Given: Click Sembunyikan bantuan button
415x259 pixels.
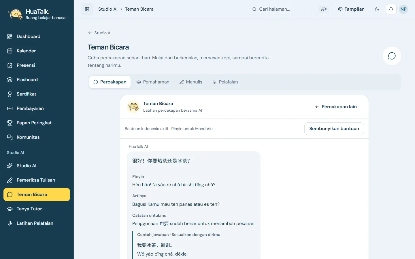Looking at the screenshot, I should pyautogui.click(x=334, y=129).
